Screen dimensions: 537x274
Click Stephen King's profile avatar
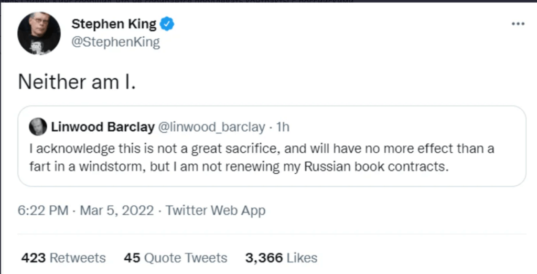pos(39,33)
